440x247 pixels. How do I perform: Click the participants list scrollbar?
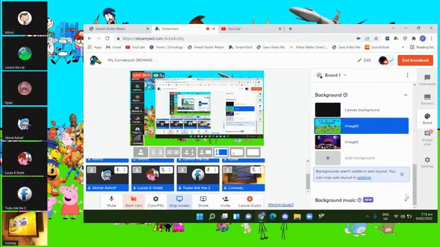[308, 181]
